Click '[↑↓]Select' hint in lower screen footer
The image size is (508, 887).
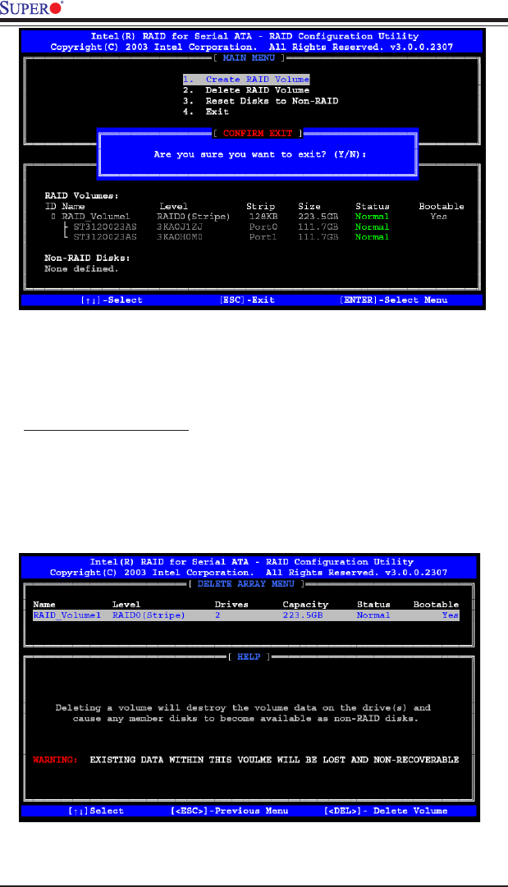pyautogui.click(x=95, y=811)
